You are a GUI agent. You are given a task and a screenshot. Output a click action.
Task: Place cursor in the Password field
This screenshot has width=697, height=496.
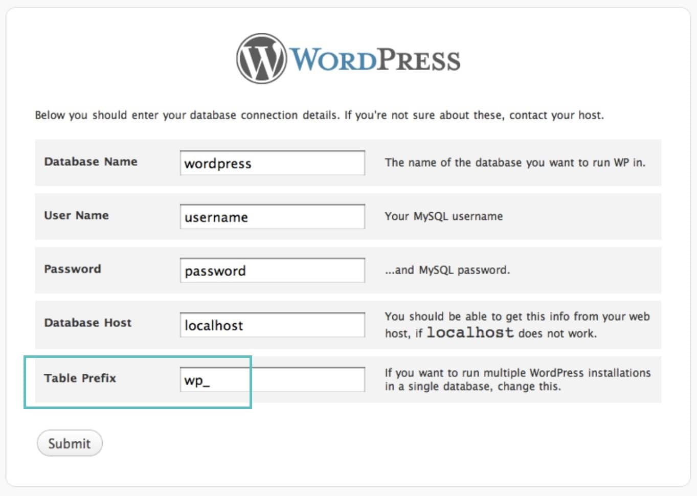point(272,270)
